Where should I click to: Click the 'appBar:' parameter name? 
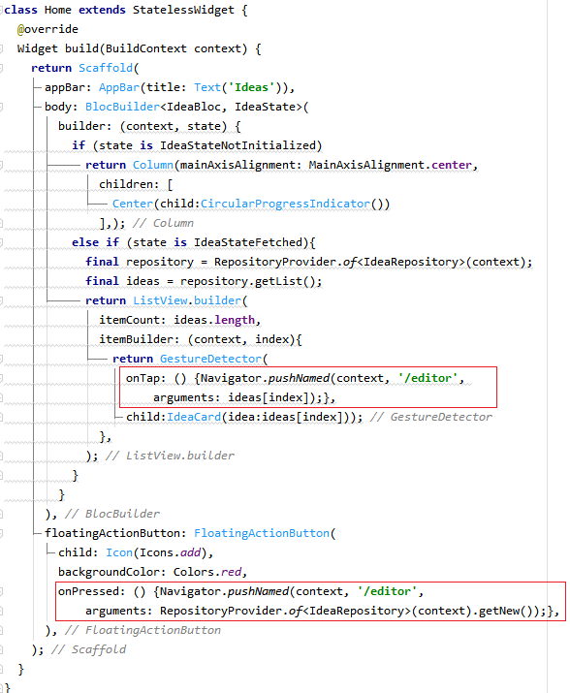click(68, 87)
